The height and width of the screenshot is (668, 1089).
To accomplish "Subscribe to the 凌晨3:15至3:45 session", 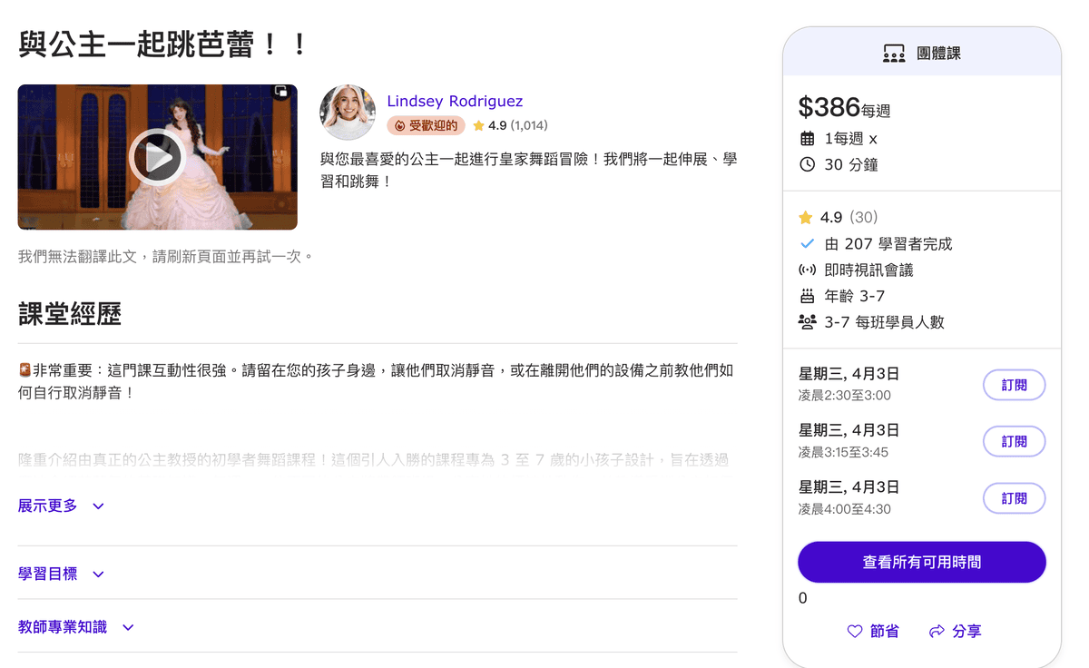I will coord(1014,441).
